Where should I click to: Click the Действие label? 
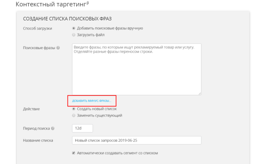click(31, 109)
